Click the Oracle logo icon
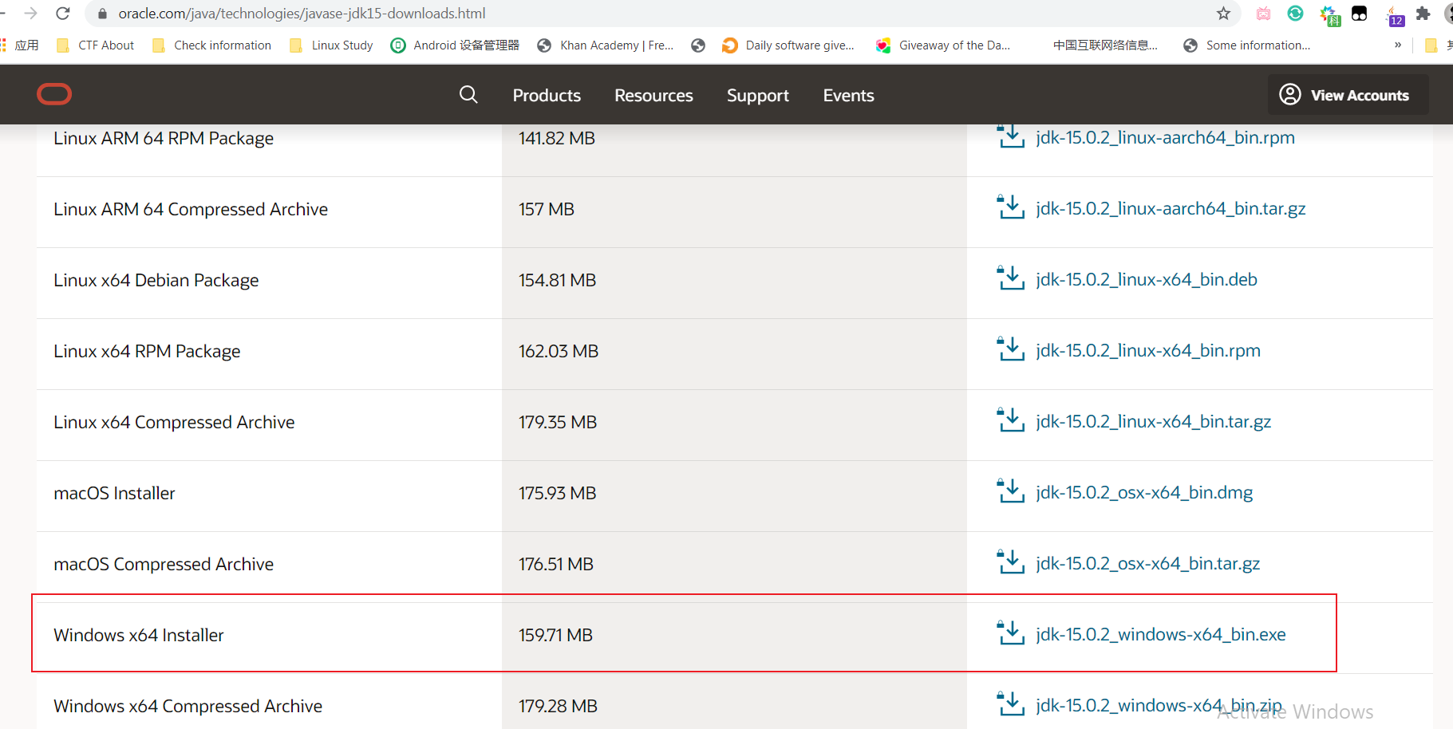The image size is (1453, 729). click(x=54, y=95)
